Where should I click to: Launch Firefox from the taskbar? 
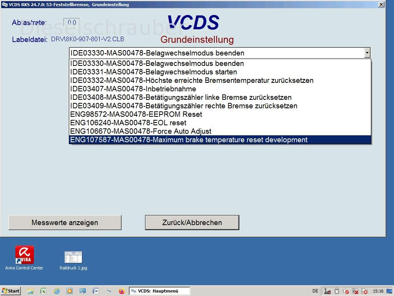tap(122, 291)
